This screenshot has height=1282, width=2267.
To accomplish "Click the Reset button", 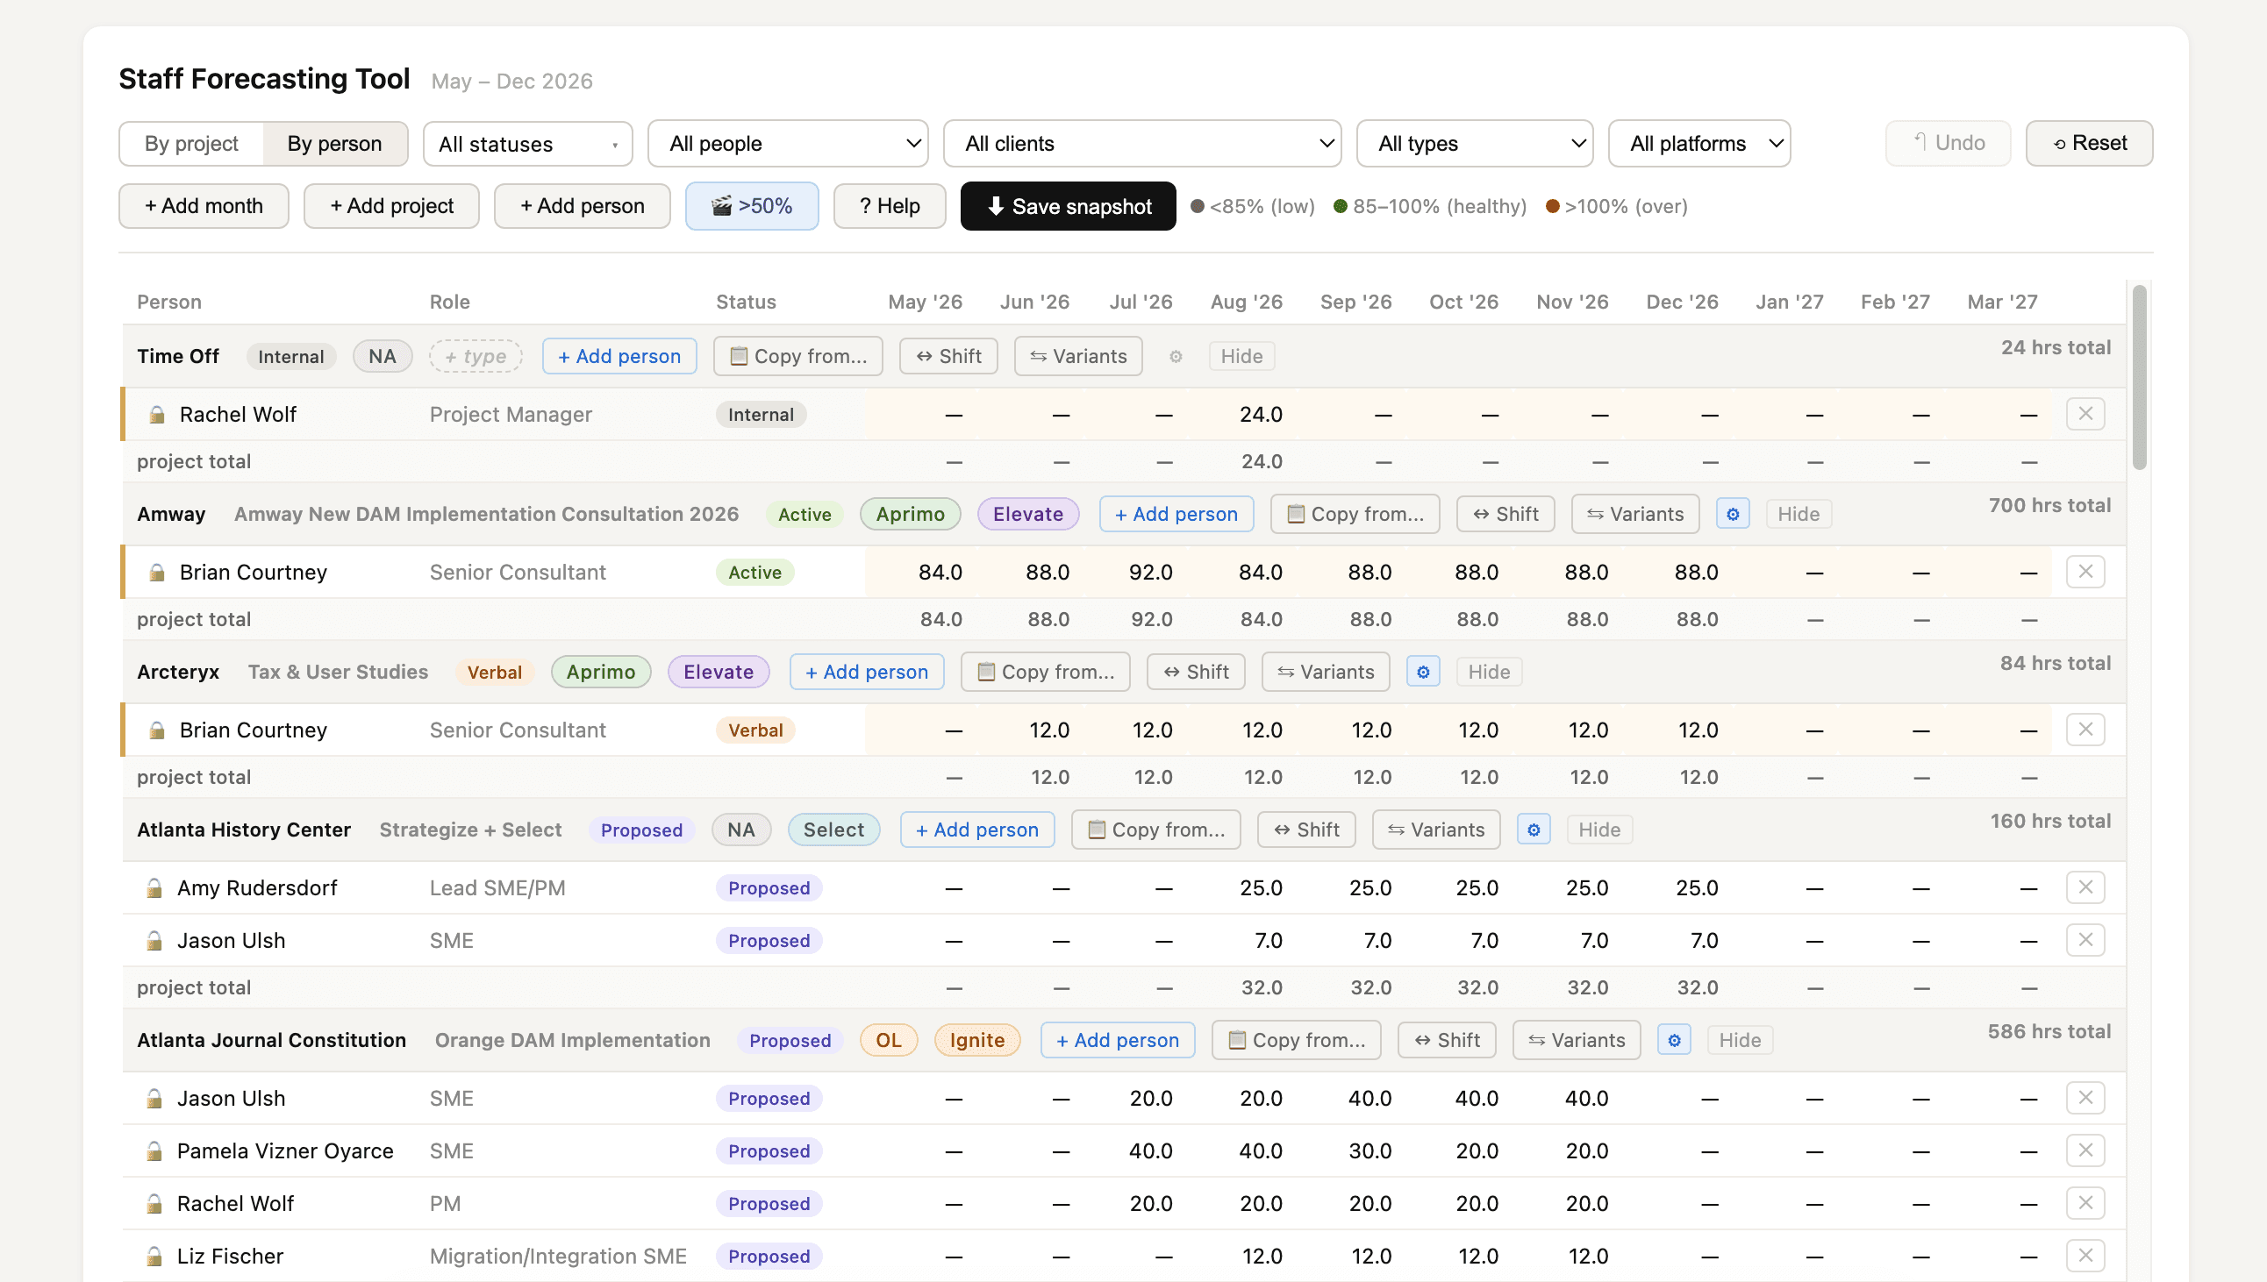I will click(x=2090, y=144).
